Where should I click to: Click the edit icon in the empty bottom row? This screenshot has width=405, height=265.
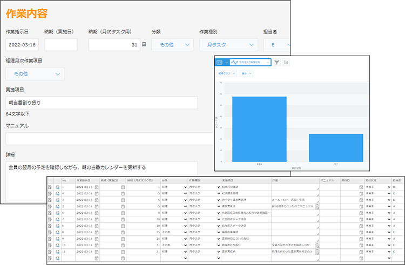point(50,258)
